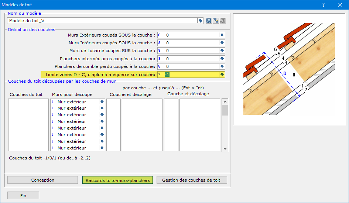This screenshot has width=349, height=203.
Task: Switch to the Conception tab button
Action: click(42, 180)
